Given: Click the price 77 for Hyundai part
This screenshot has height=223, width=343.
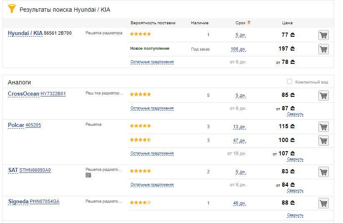Looking at the screenshot, I should 288,35.
